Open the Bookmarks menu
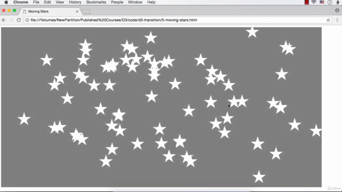Screen dimensions: 342x192 pyautogui.click(x=96, y=2)
